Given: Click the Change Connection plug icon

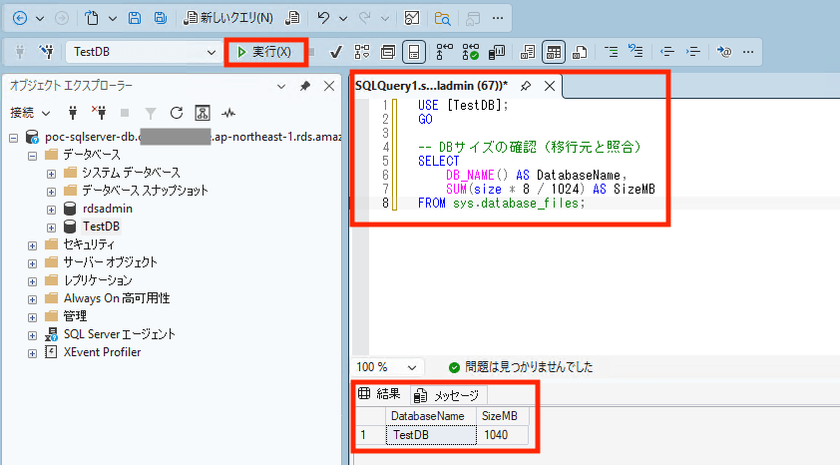Looking at the screenshot, I should (x=47, y=52).
